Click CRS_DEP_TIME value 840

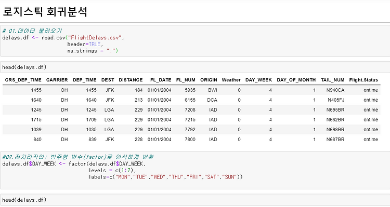pyautogui.click(x=37, y=139)
